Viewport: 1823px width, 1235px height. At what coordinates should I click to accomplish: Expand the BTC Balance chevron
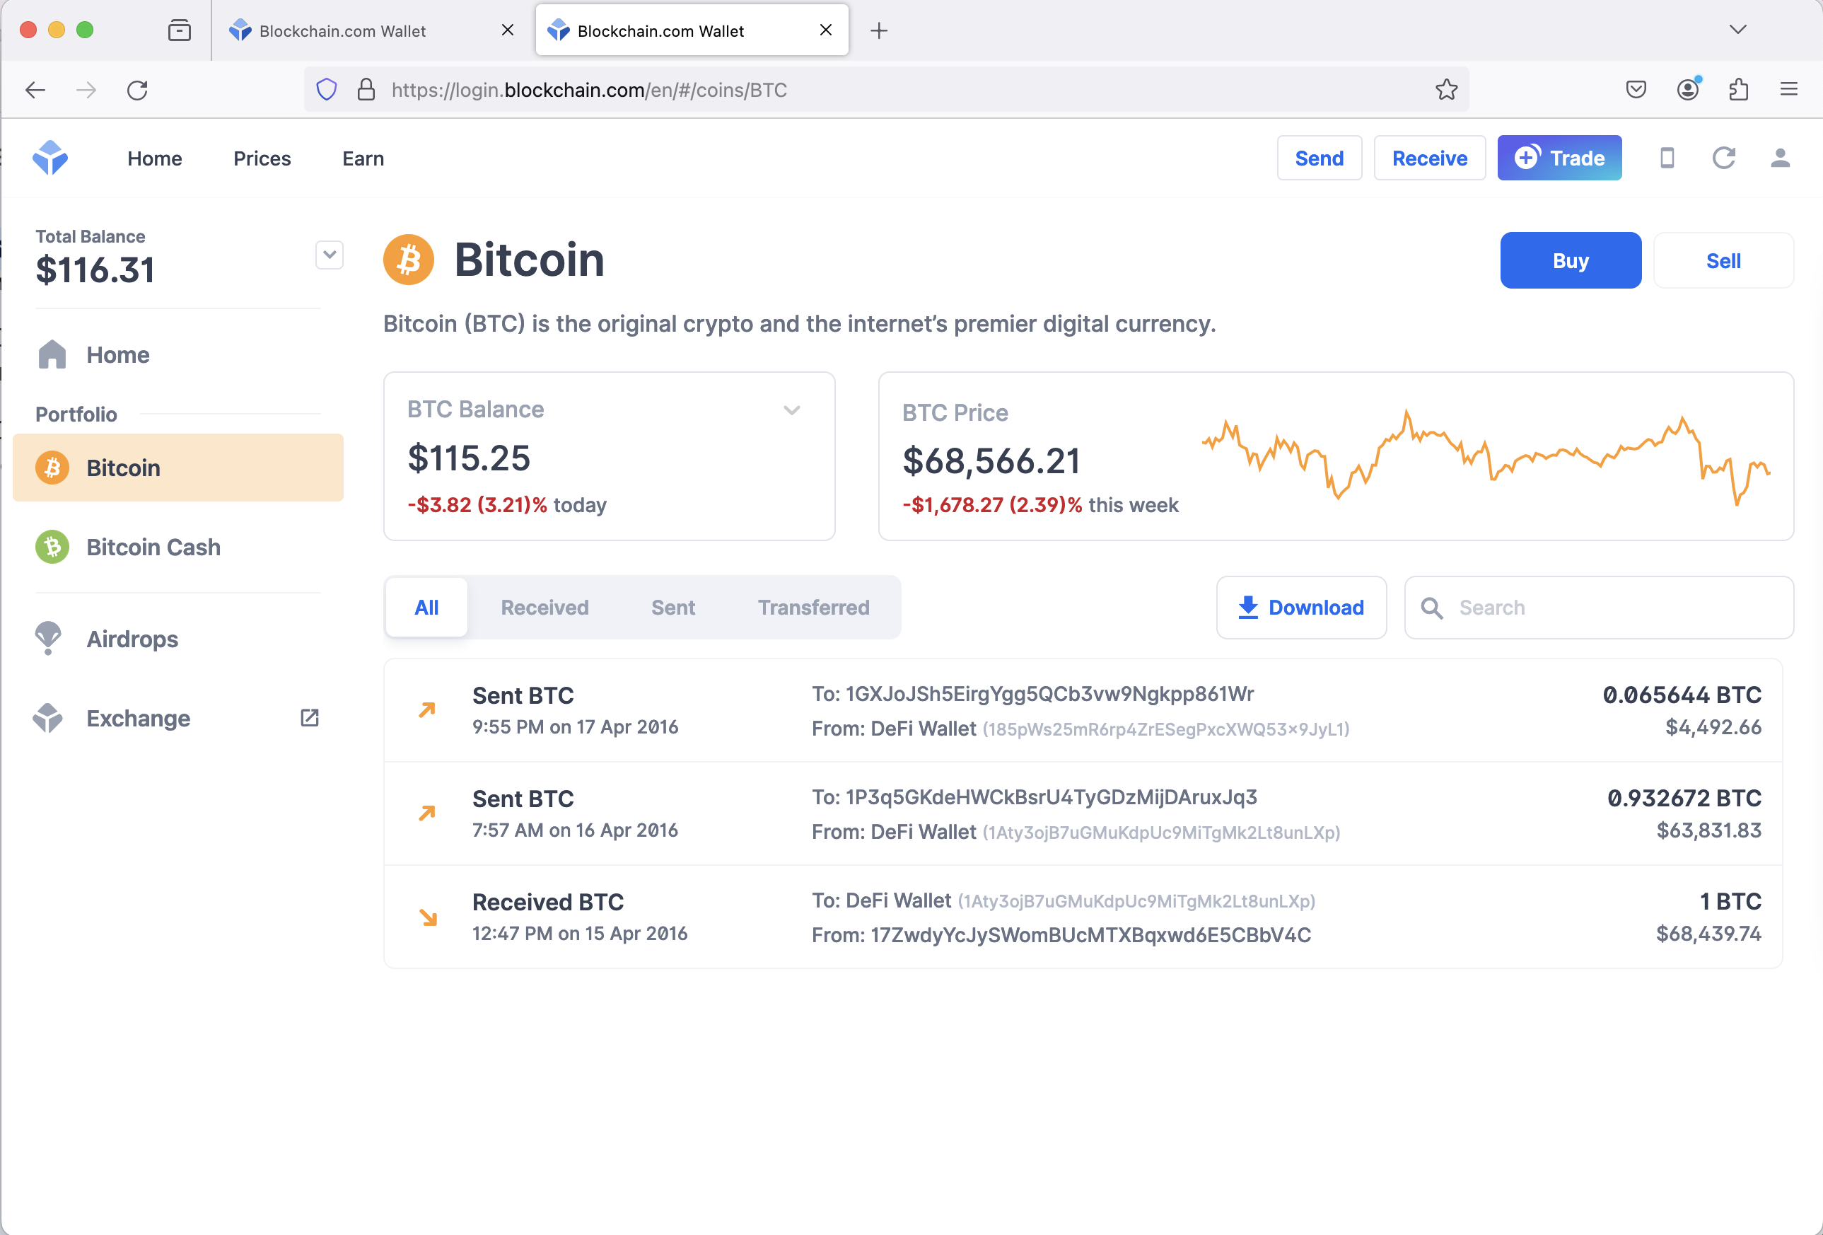tap(792, 410)
